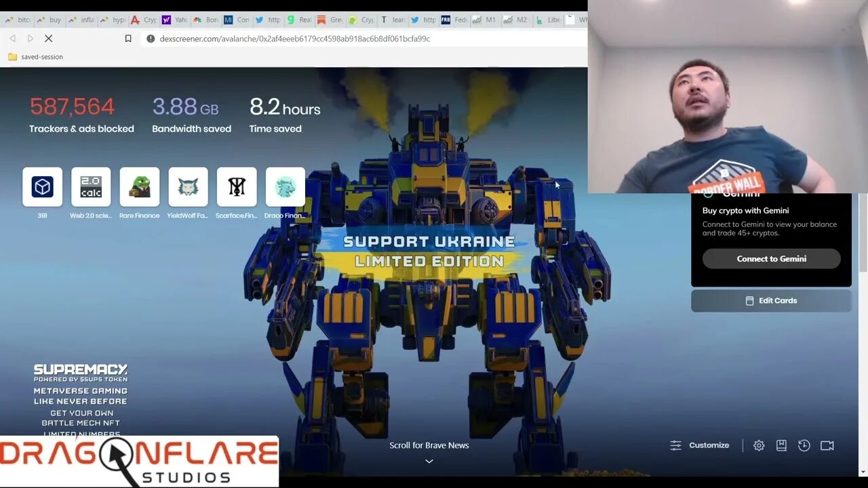The image size is (868, 488).
Task: Expand Brave News with down chevron
Action: (429, 461)
